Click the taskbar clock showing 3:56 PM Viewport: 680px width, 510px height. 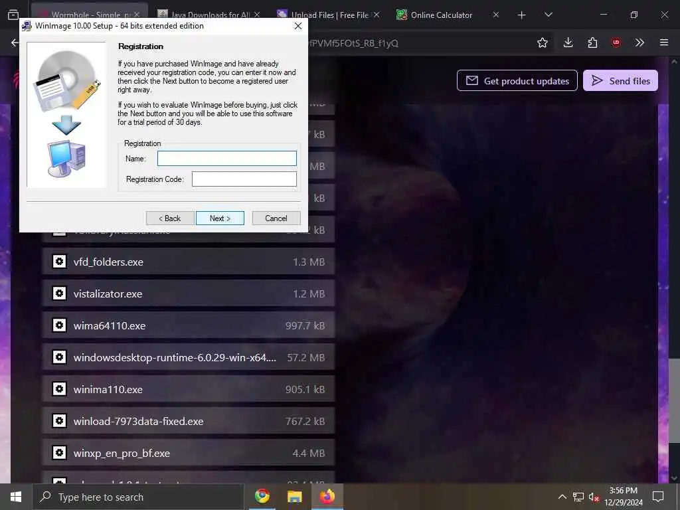623,497
